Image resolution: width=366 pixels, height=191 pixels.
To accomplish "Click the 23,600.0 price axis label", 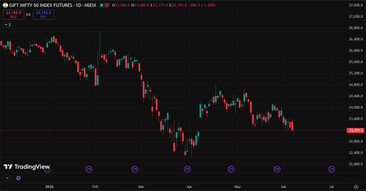I will coord(356,119).
